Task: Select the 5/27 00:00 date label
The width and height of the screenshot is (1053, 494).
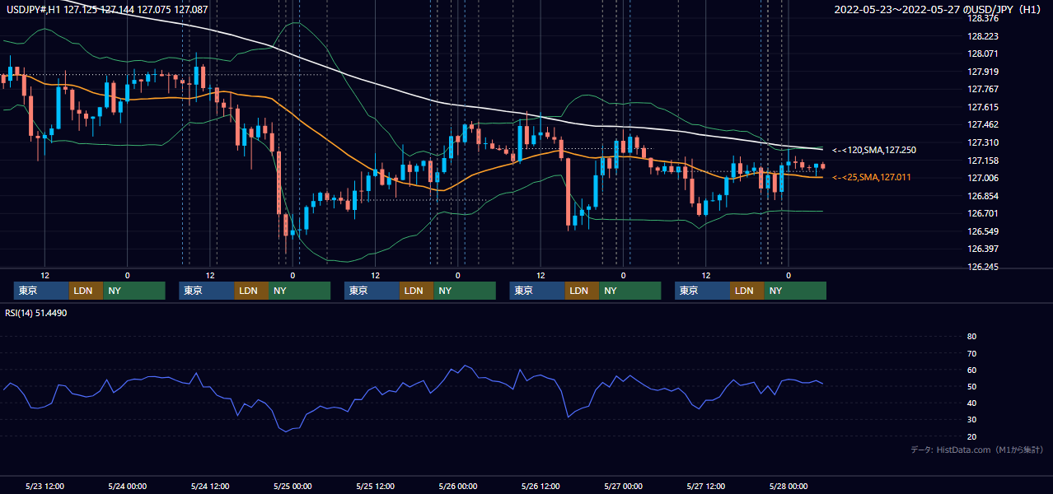Action: tap(623, 486)
